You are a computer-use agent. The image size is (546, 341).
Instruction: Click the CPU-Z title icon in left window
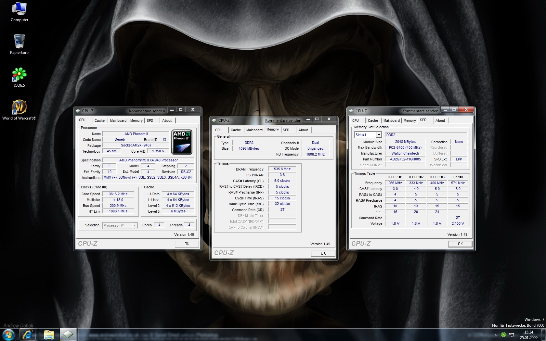78,111
